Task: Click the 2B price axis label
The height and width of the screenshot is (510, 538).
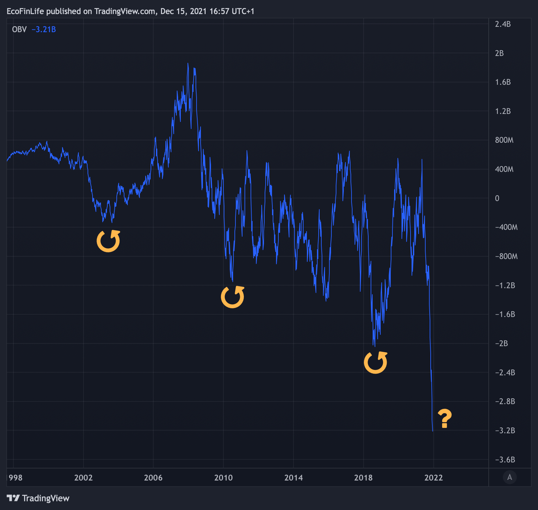Action: [x=499, y=53]
